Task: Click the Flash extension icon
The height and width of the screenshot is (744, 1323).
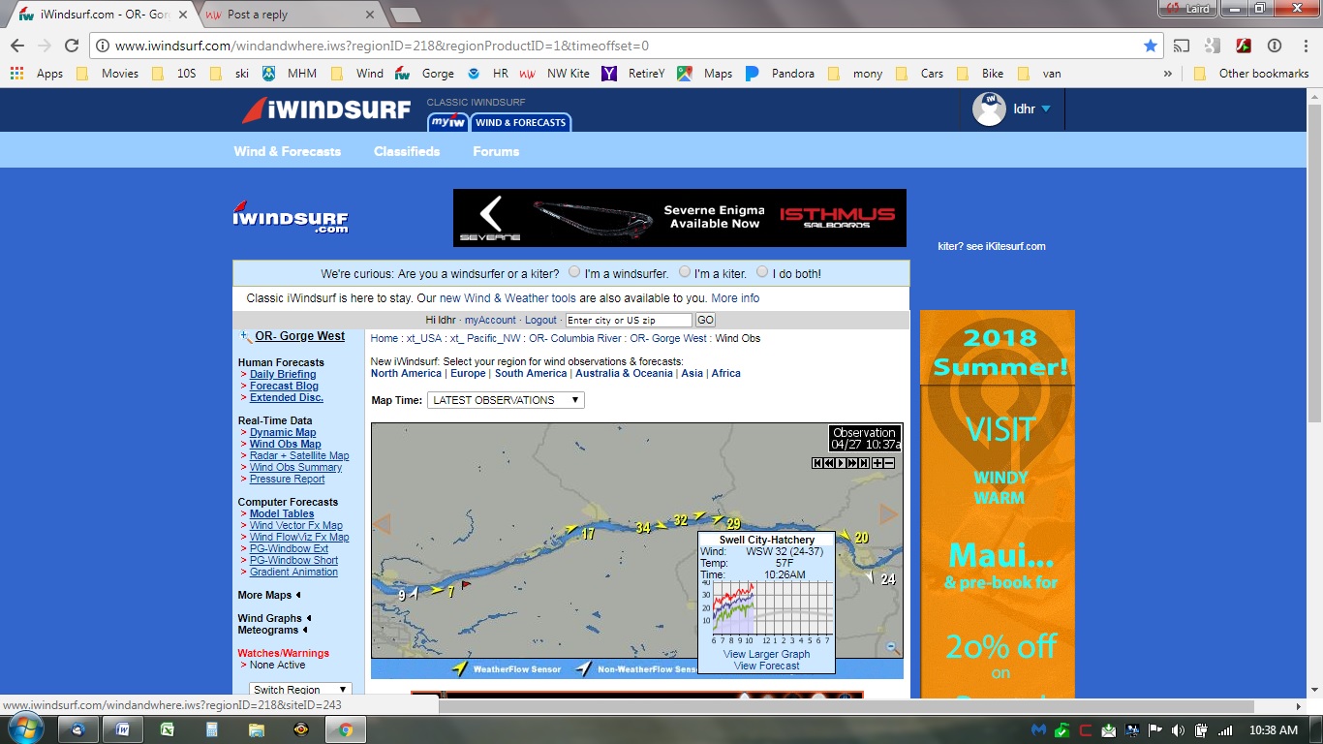Action: 1244,46
